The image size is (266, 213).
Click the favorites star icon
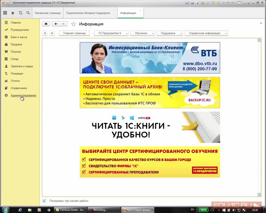pyautogui.click(x=13, y=13)
